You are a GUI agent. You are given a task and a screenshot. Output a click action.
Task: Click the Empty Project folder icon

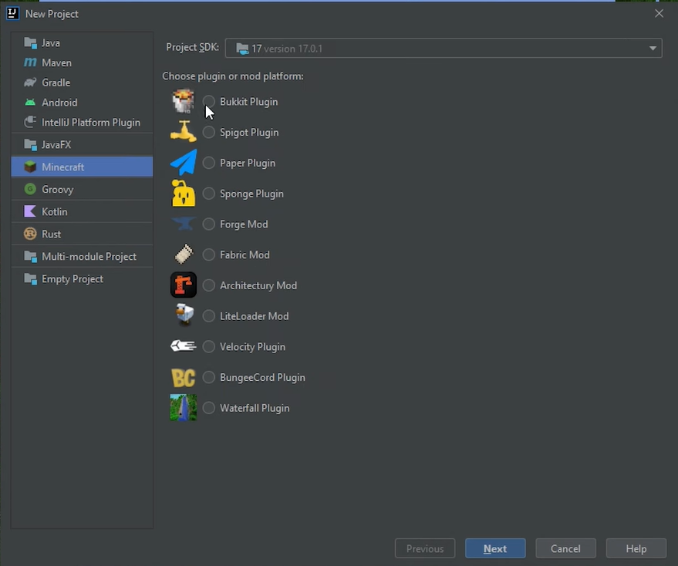pos(30,279)
